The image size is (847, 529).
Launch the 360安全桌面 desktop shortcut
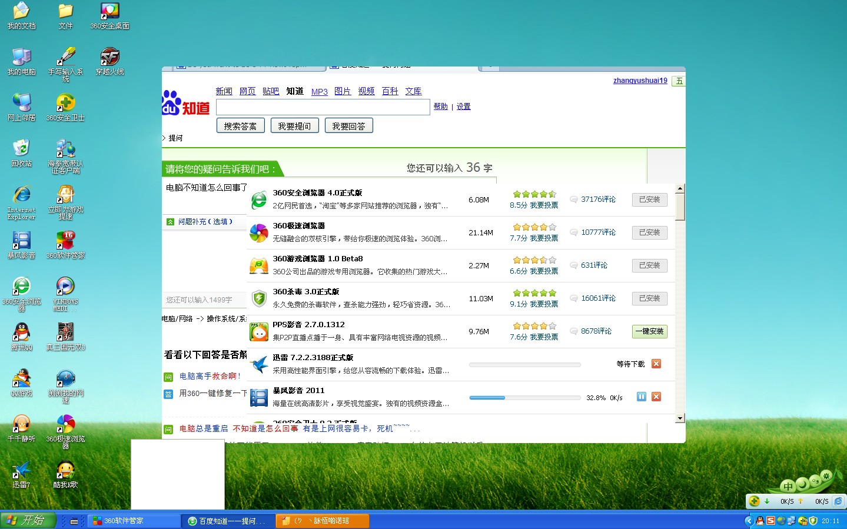click(110, 16)
